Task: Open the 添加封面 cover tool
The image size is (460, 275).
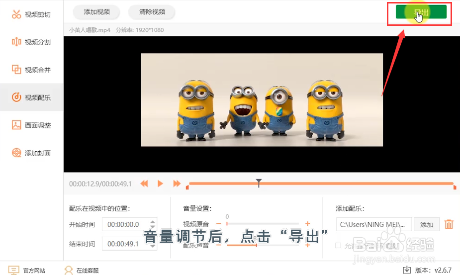Action: click(x=31, y=153)
